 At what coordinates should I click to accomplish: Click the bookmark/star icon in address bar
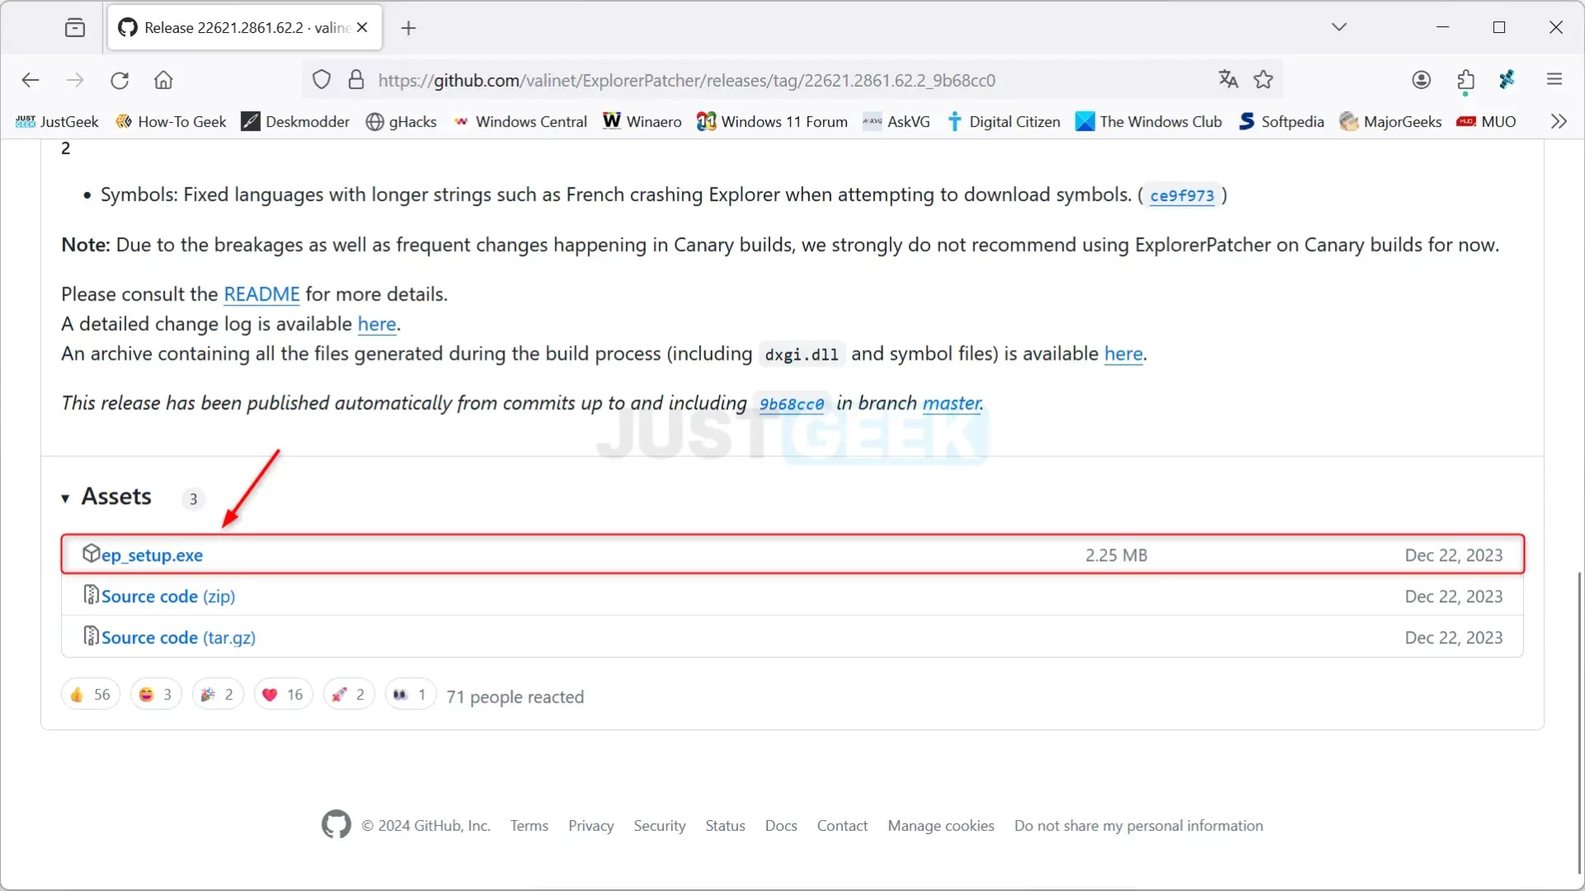pos(1264,79)
